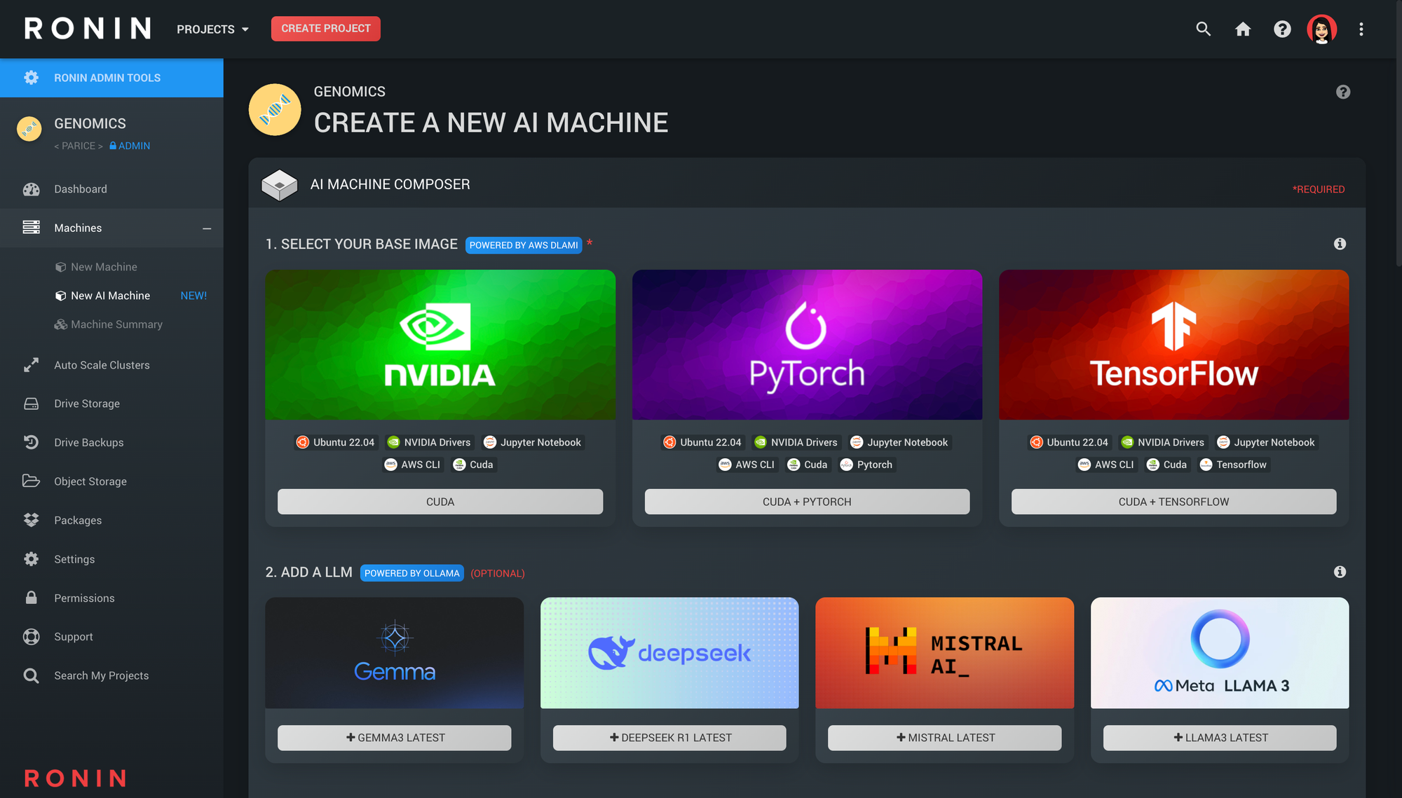Open Machine Summary from sidebar
This screenshot has height=798, width=1402.
(116, 324)
